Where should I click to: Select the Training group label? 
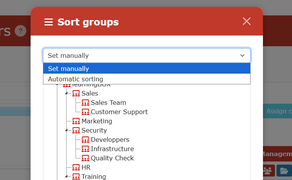[93, 177]
